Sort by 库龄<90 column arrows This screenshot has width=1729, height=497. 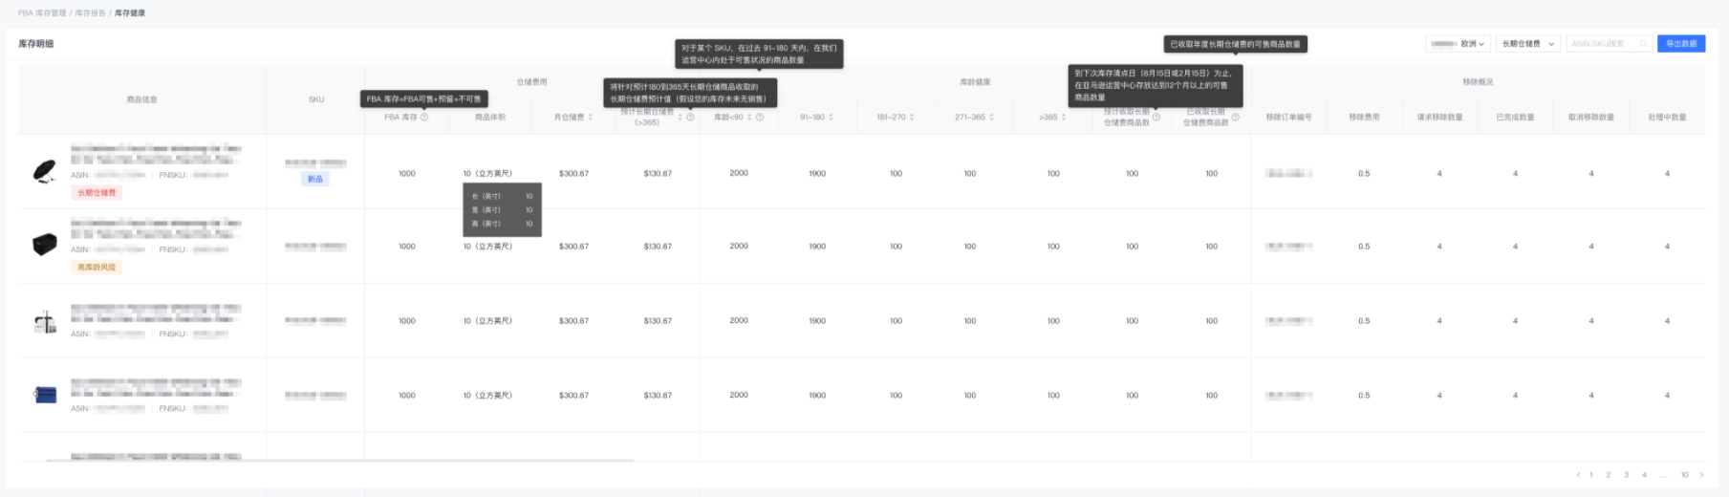750,118
